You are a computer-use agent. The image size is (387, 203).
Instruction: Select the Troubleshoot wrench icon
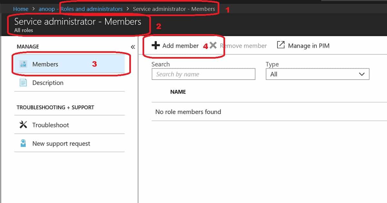(23, 125)
